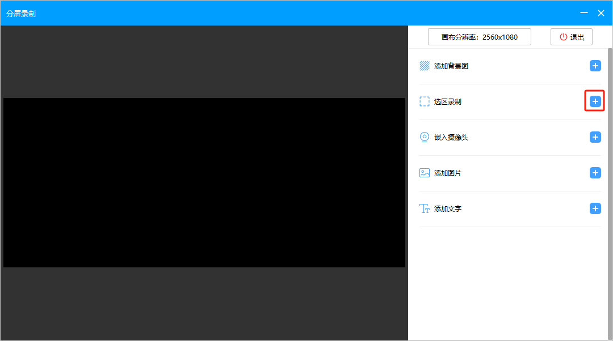This screenshot has height=341, width=613.
Task: Click the plus button for 添加背景图
Action: point(595,66)
